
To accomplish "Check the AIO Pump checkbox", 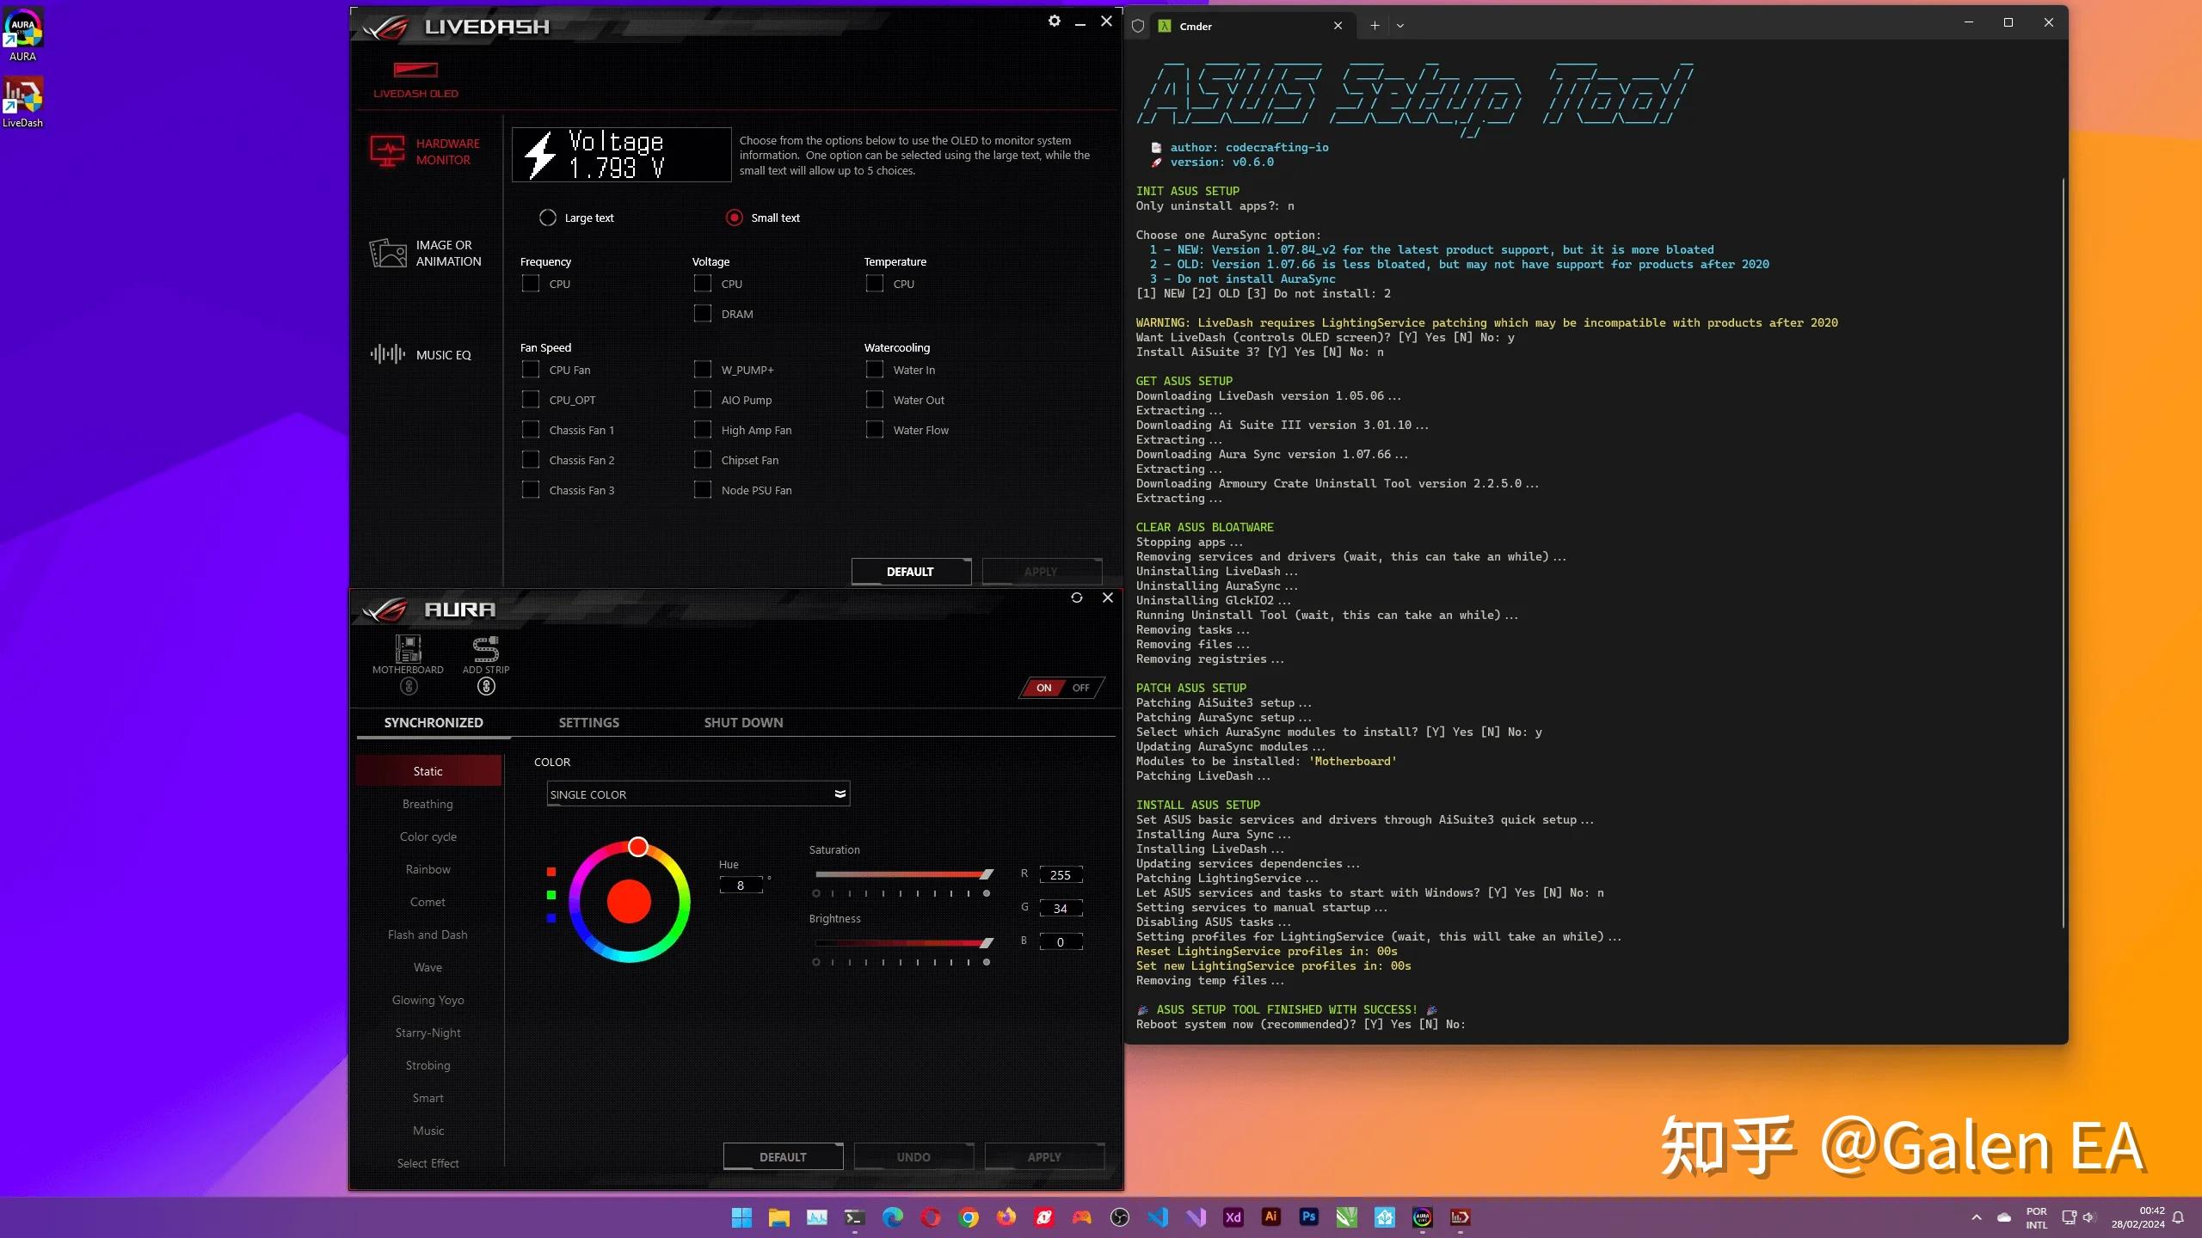I will click(x=703, y=400).
